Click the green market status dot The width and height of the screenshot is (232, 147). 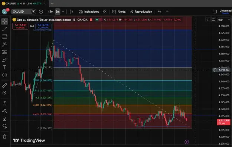(97, 20)
